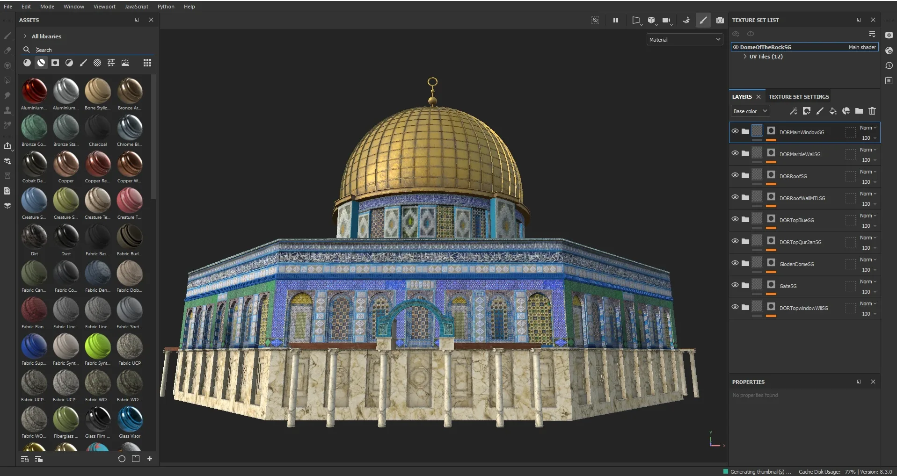Open blend mode dropdown for DORTopBlueSG
This screenshot has height=476, width=897.
pyautogui.click(x=868, y=216)
